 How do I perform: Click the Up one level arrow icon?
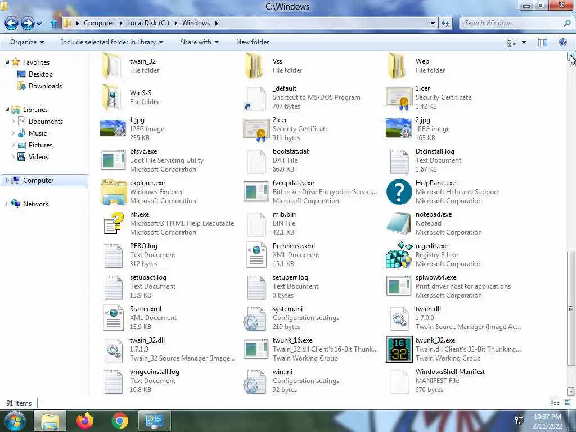(54, 23)
